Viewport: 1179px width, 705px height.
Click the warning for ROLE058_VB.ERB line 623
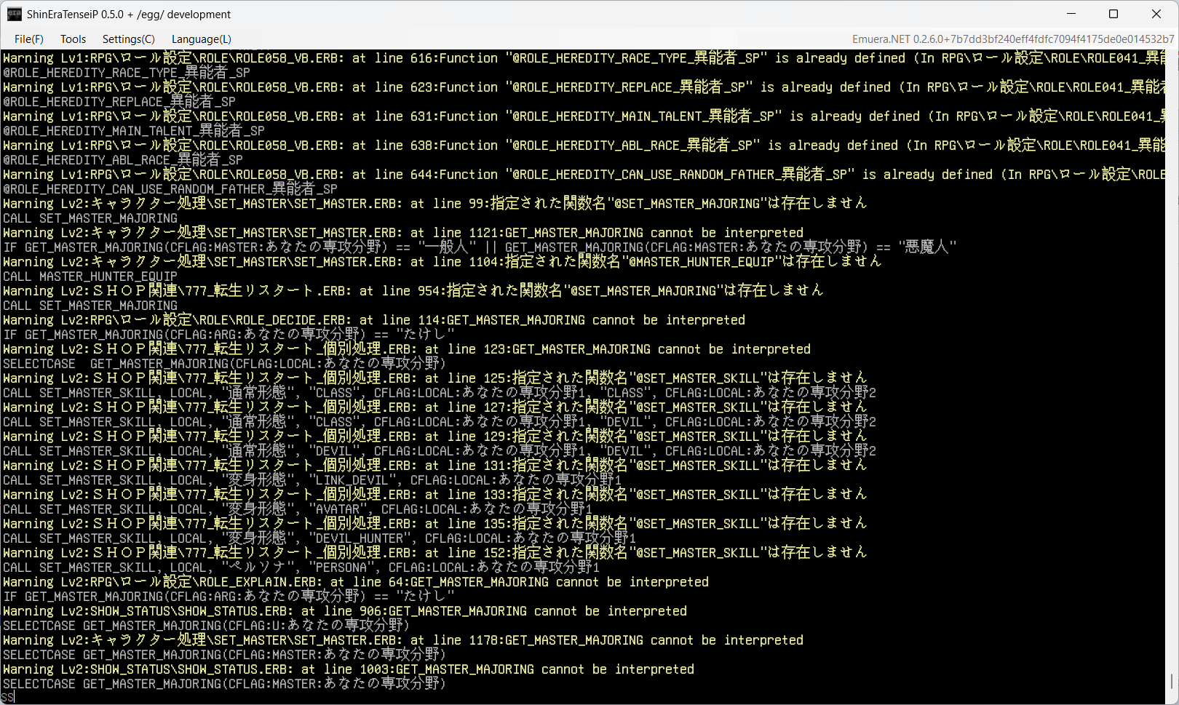coord(584,87)
